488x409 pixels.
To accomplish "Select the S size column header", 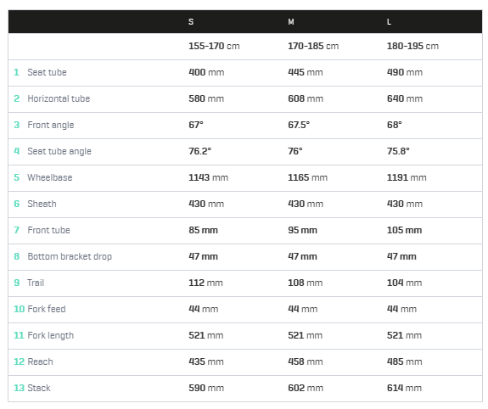I will click(191, 22).
